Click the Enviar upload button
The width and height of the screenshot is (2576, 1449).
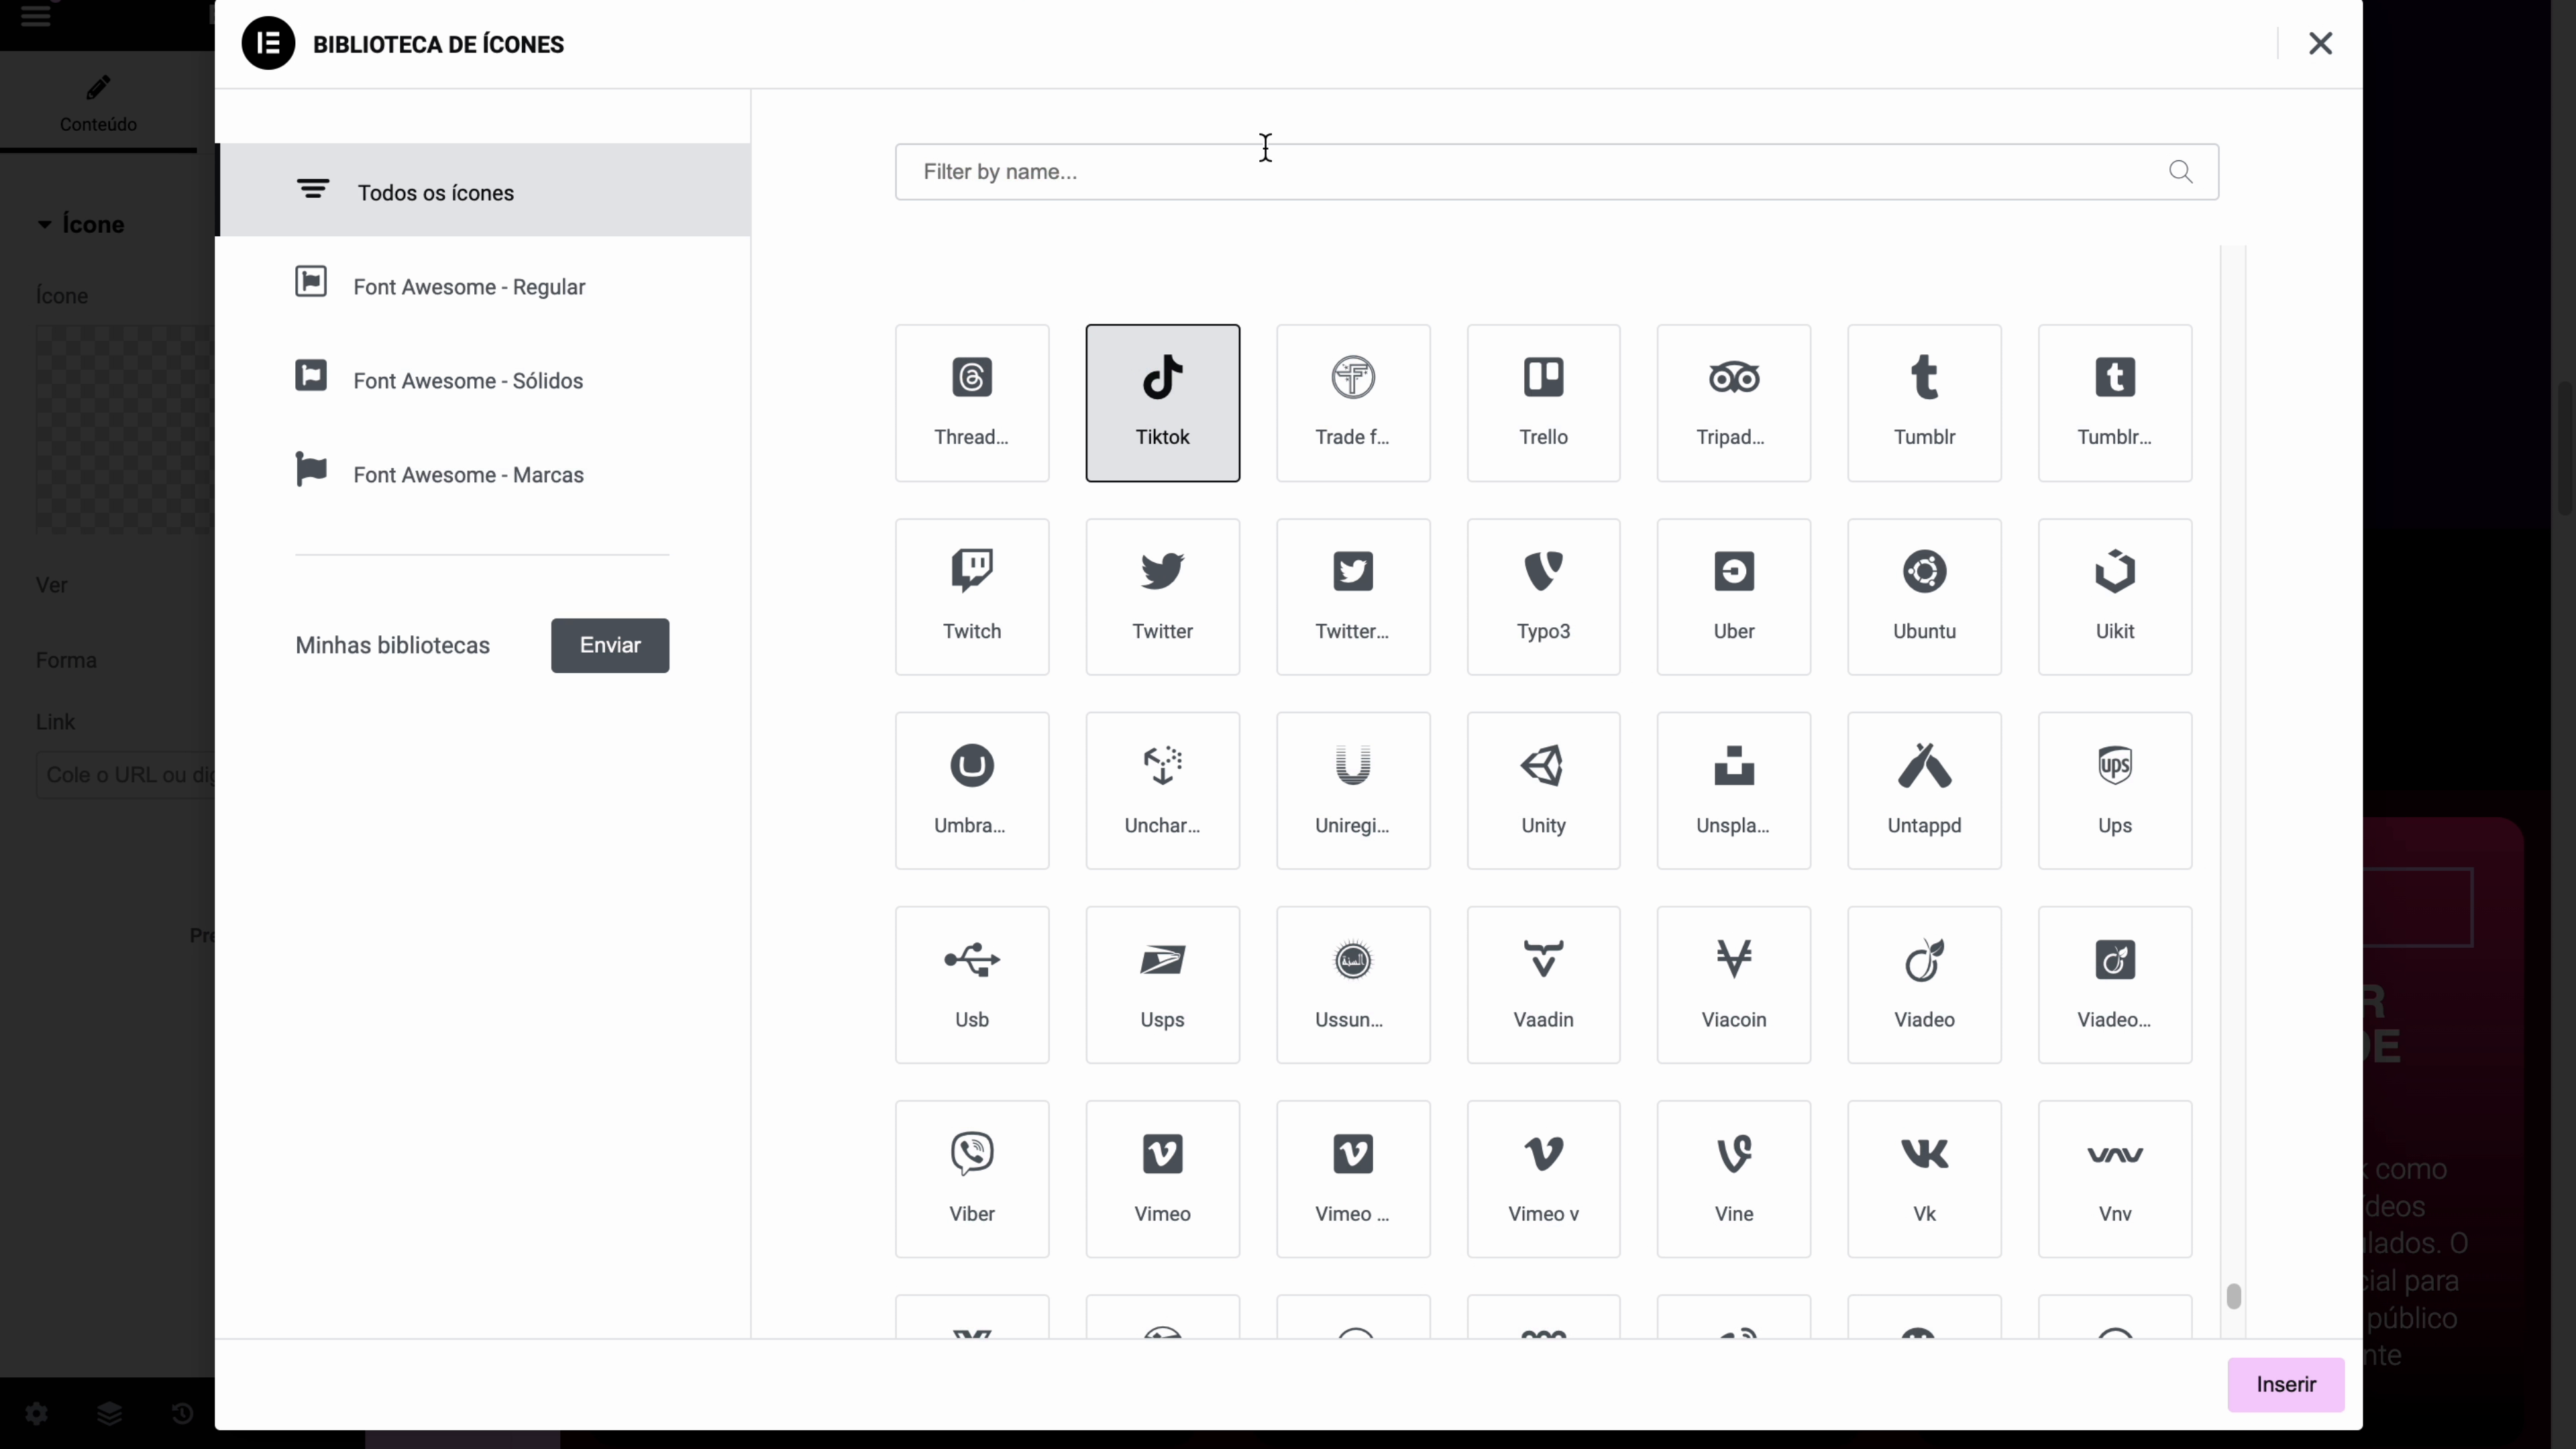point(609,645)
